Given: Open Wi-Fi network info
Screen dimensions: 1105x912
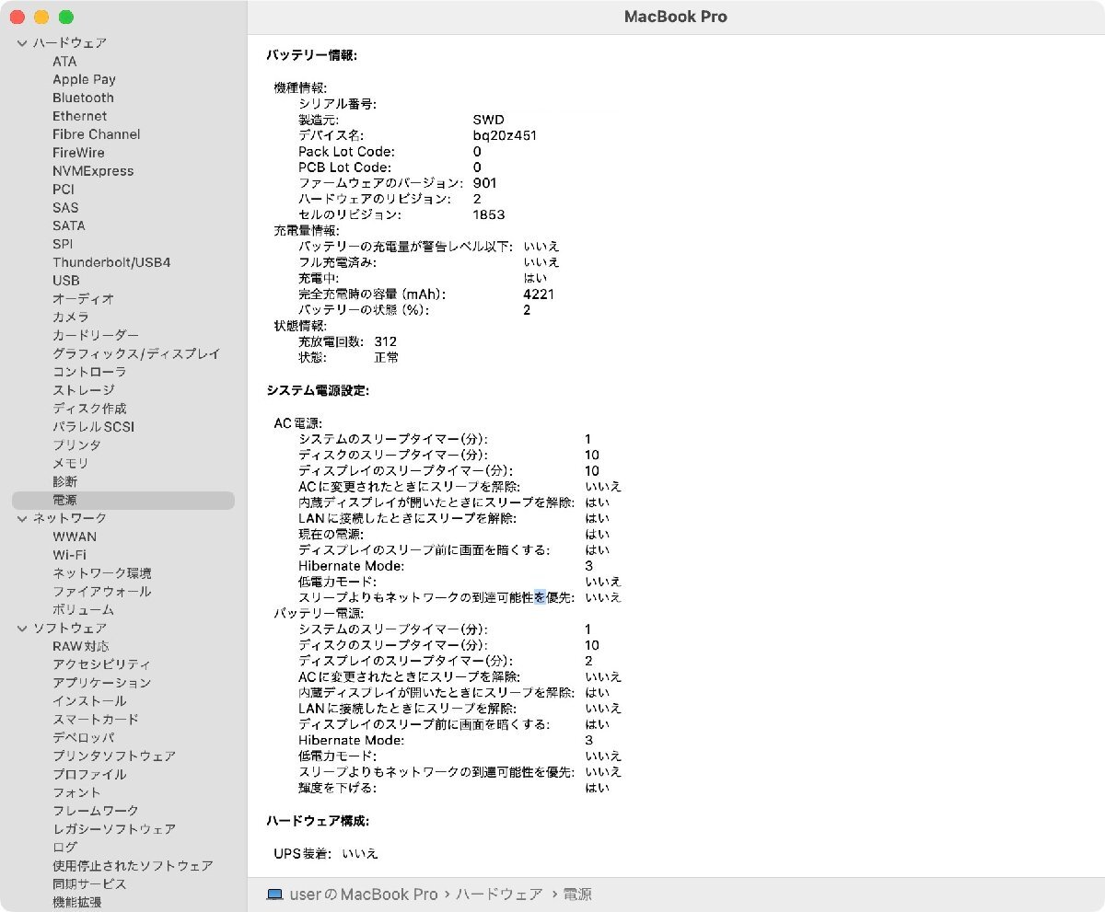Looking at the screenshot, I should pyautogui.click(x=69, y=555).
